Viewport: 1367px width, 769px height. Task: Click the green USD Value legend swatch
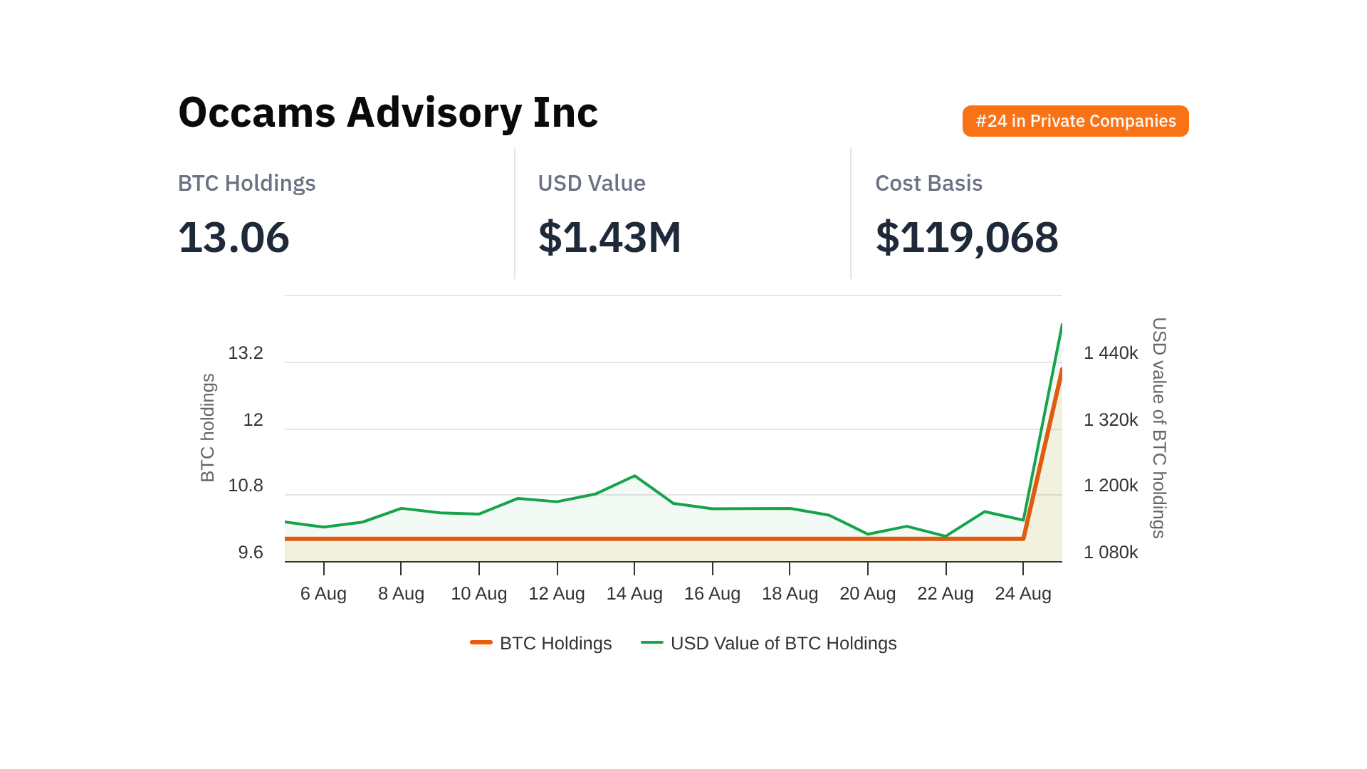coord(652,643)
